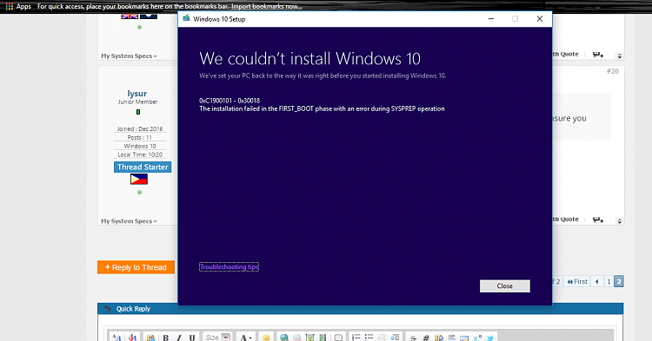Click "Local Time: 10:20" text
The height and width of the screenshot is (341, 652).
coord(140,154)
